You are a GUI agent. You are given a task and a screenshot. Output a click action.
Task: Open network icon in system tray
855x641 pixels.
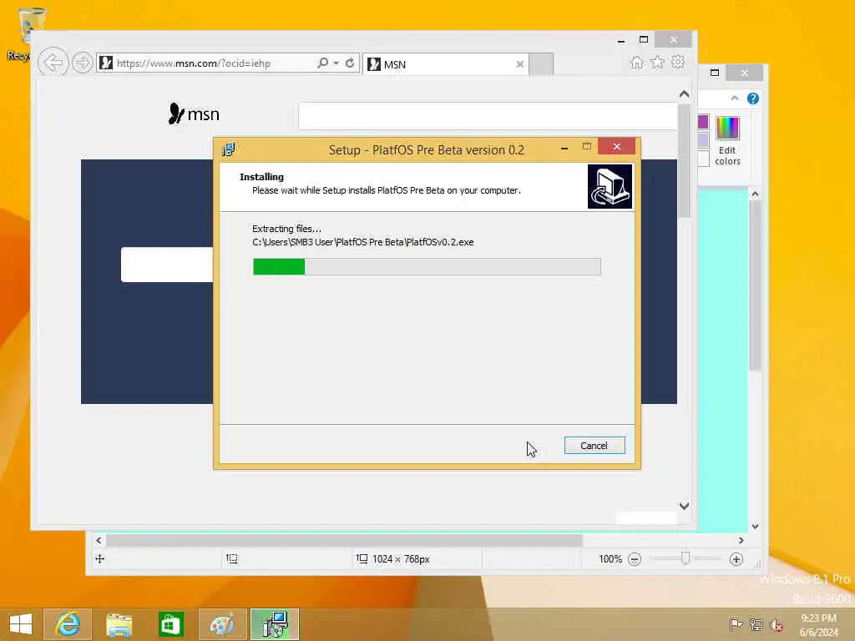click(x=756, y=624)
